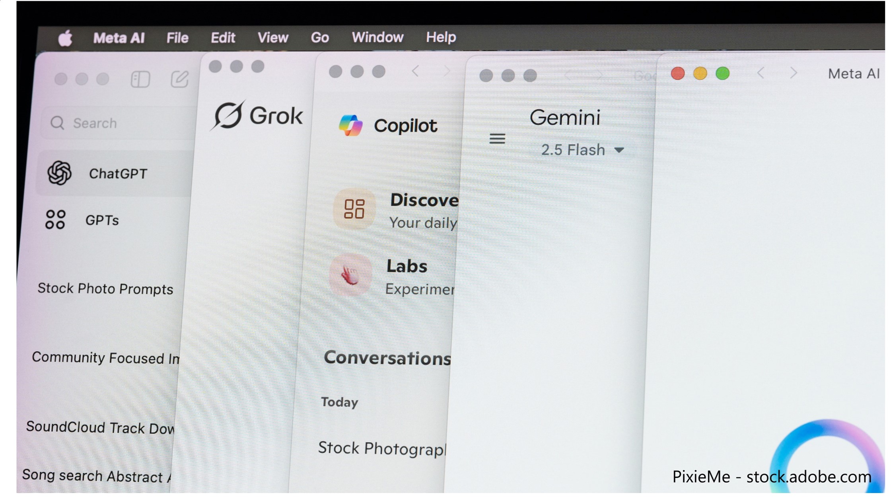
Task: Open the SoundCloud Track chat
Action: click(100, 428)
